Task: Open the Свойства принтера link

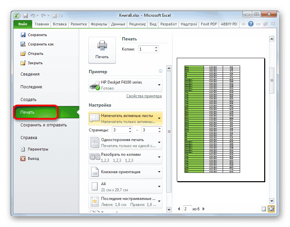Action: (144, 96)
